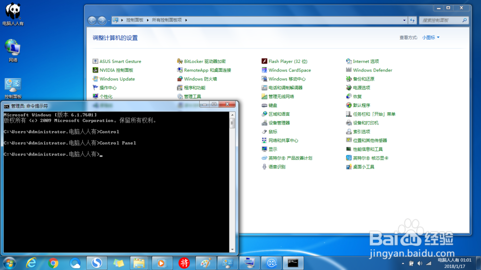Open 网络和共享中心
Viewport: 481px width, 270px height.
pyautogui.click(x=280, y=140)
